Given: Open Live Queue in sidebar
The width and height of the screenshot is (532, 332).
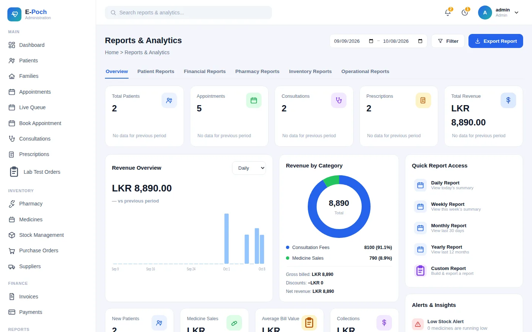Looking at the screenshot, I should [x=48, y=107].
